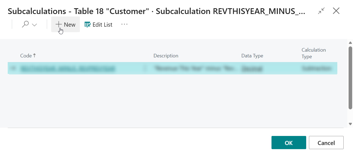
Task: Click the New plus button
Action: click(x=66, y=24)
